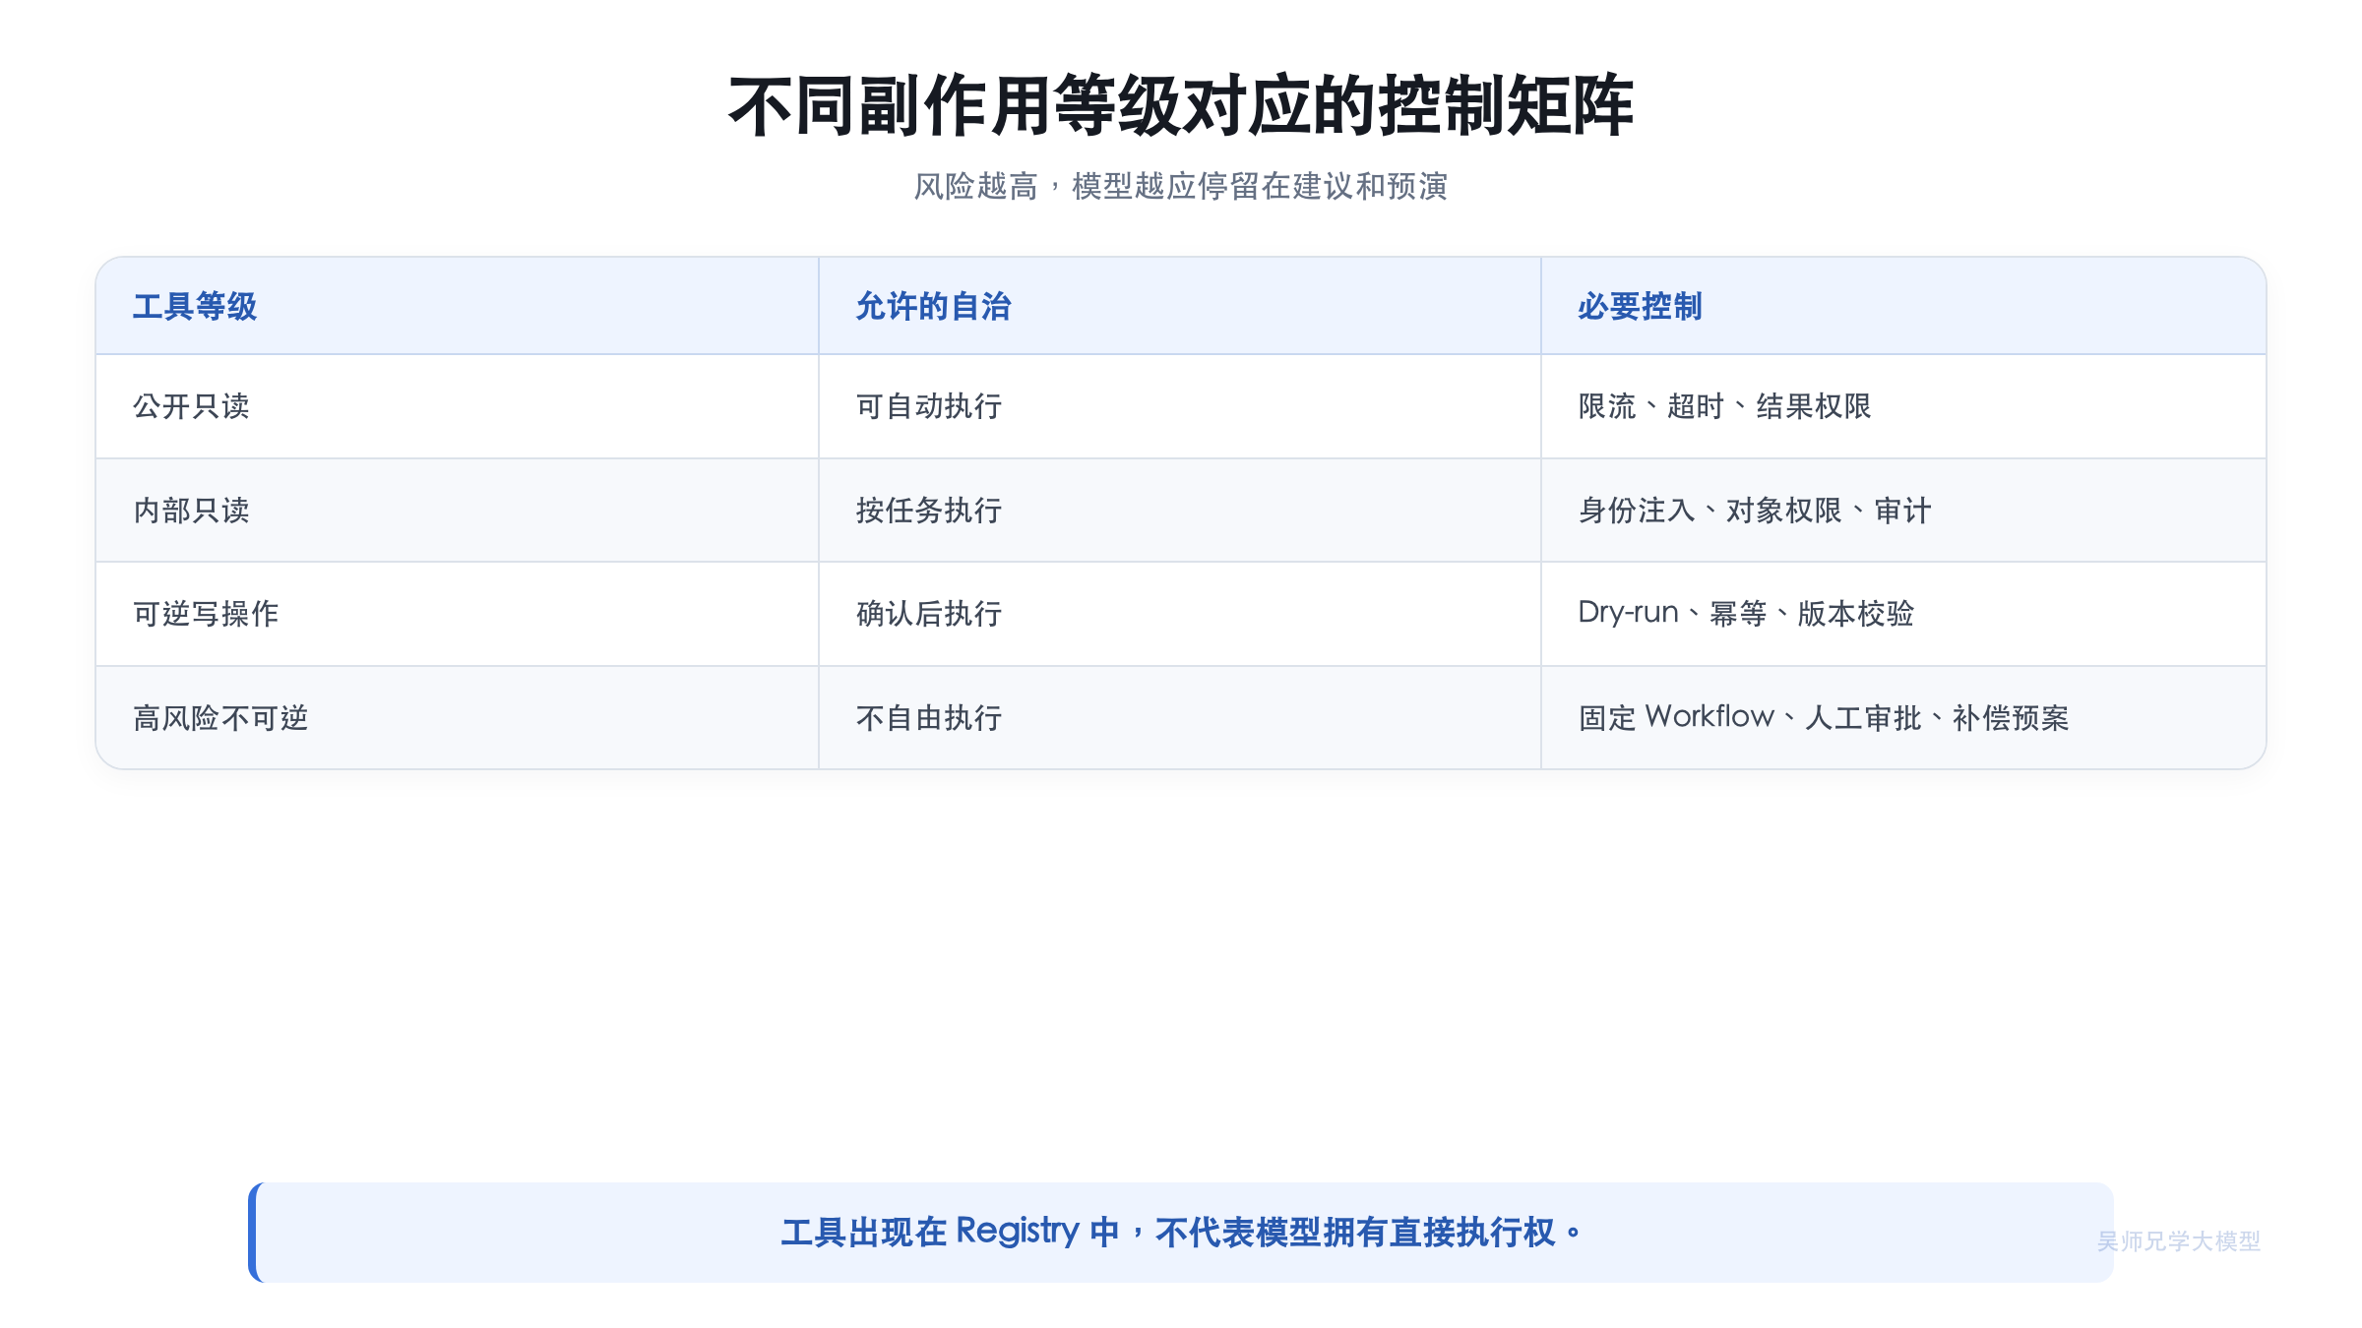The image size is (2362, 1328).
Task: Click the 不自由执行 cell
Action: click(1179, 718)
